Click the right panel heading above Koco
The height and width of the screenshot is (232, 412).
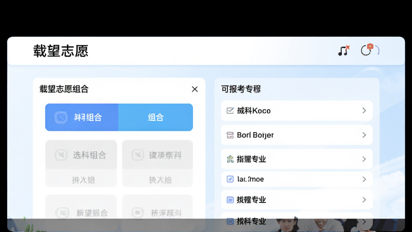coord(241,89)
